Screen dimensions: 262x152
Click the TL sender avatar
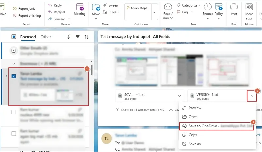[x=107, y=139]
